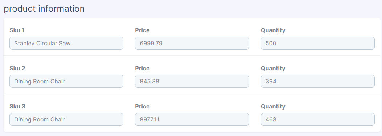The image size is (382, 136).
Task: Click the Quantity label above 500
Action: (x=273, y=30)
